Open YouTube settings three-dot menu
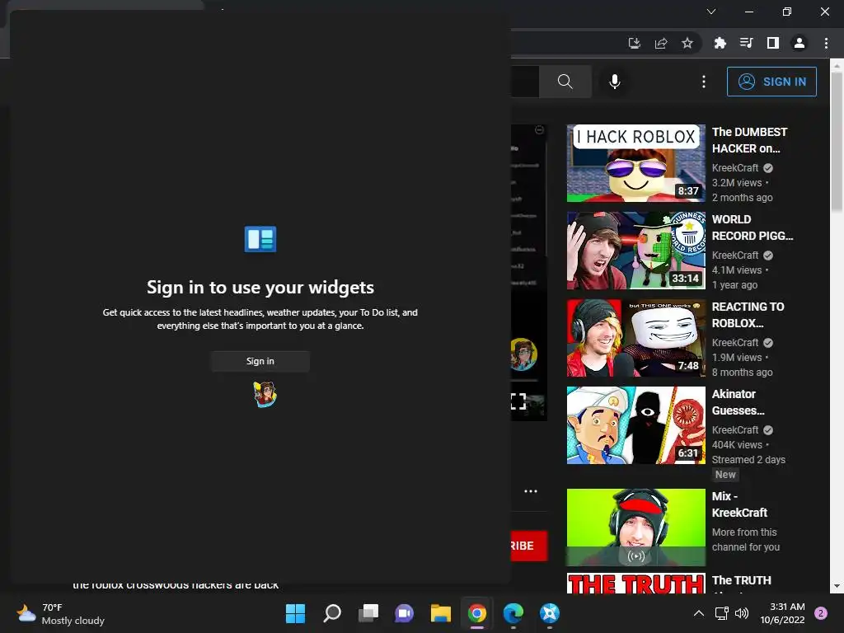Screen dimensions: 844x633 point(704,82)
